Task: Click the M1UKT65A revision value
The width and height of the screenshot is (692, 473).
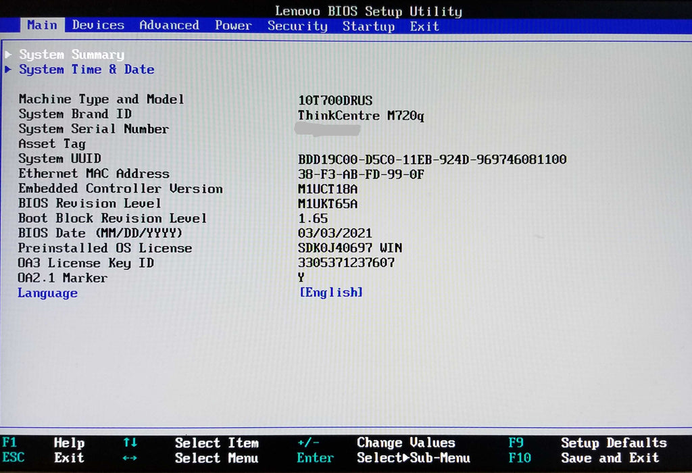Action: click(328, 204)
